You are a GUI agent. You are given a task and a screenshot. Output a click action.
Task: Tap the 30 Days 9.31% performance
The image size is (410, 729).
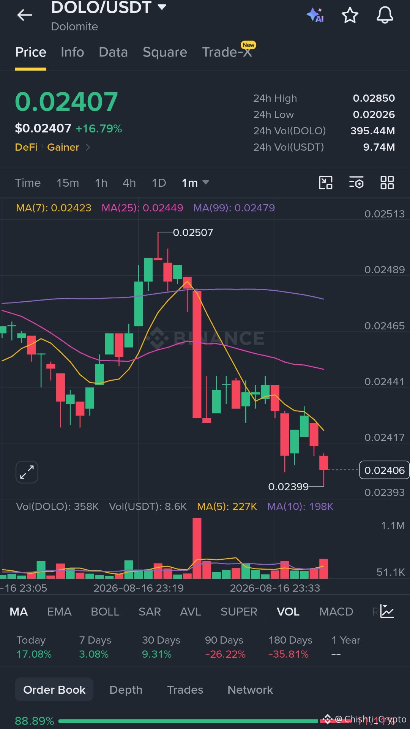pyautogui.click(x=161, y=647)
